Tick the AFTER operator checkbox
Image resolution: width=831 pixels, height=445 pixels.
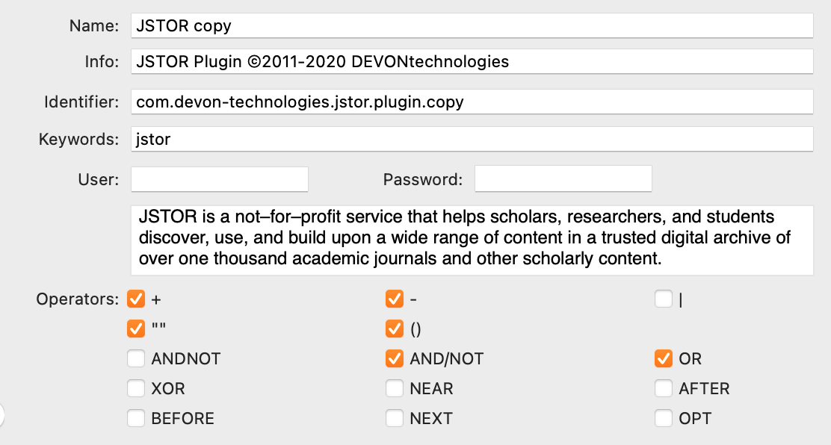[664, 388]
